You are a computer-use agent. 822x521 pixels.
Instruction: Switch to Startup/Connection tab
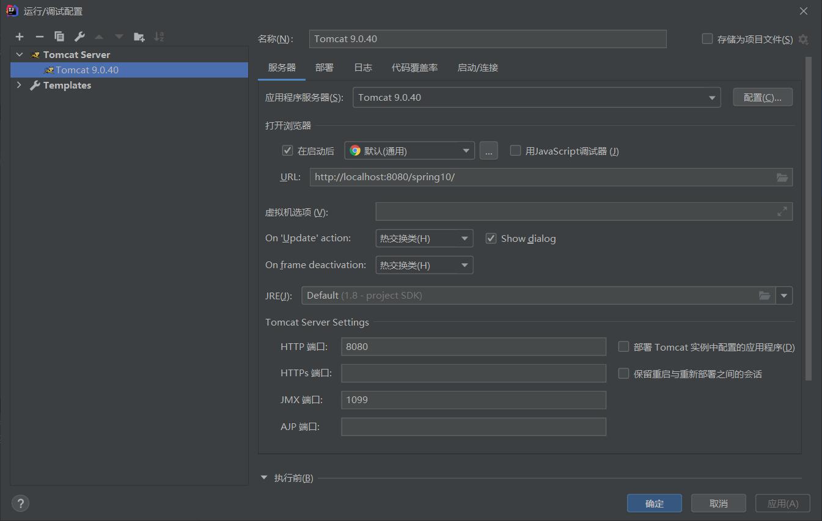coord(478,68)
